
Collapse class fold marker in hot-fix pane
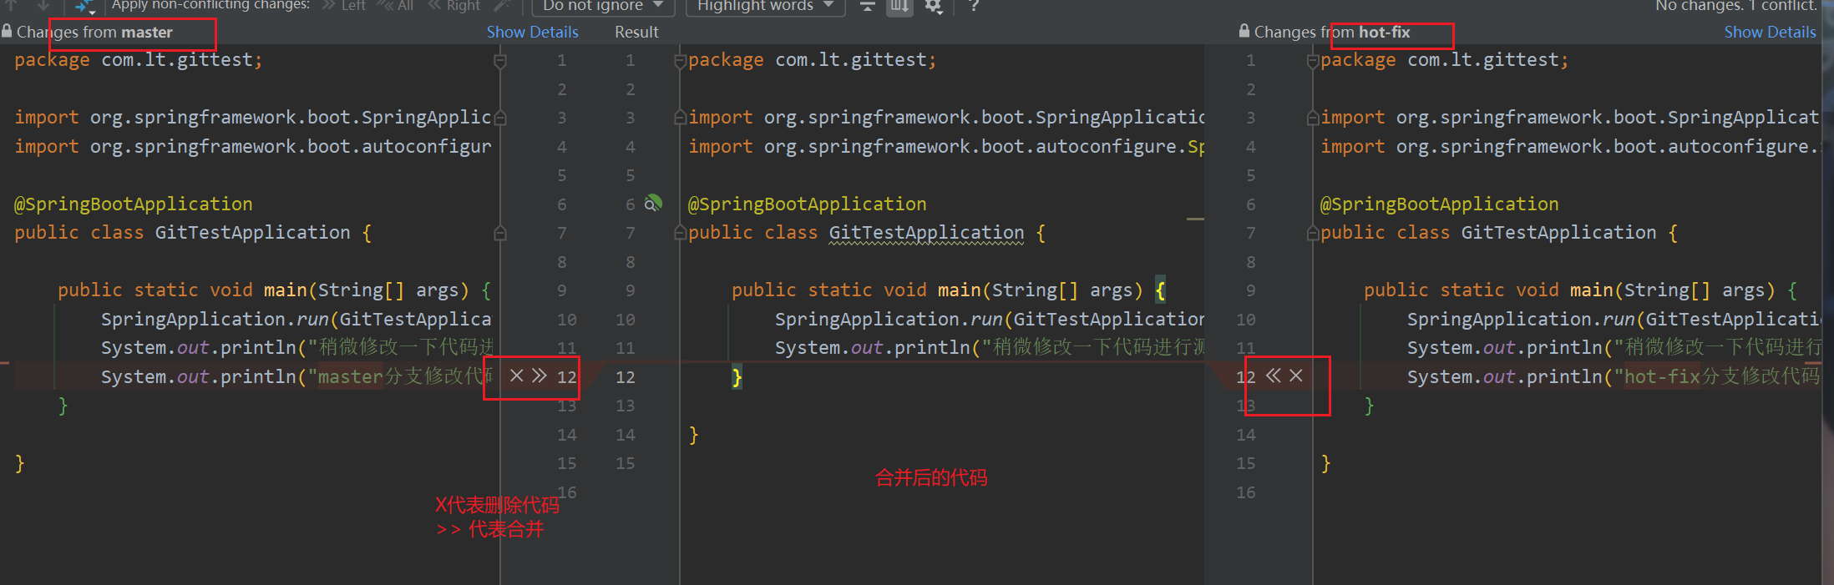pyautogui.click(x=1313, y=233)
